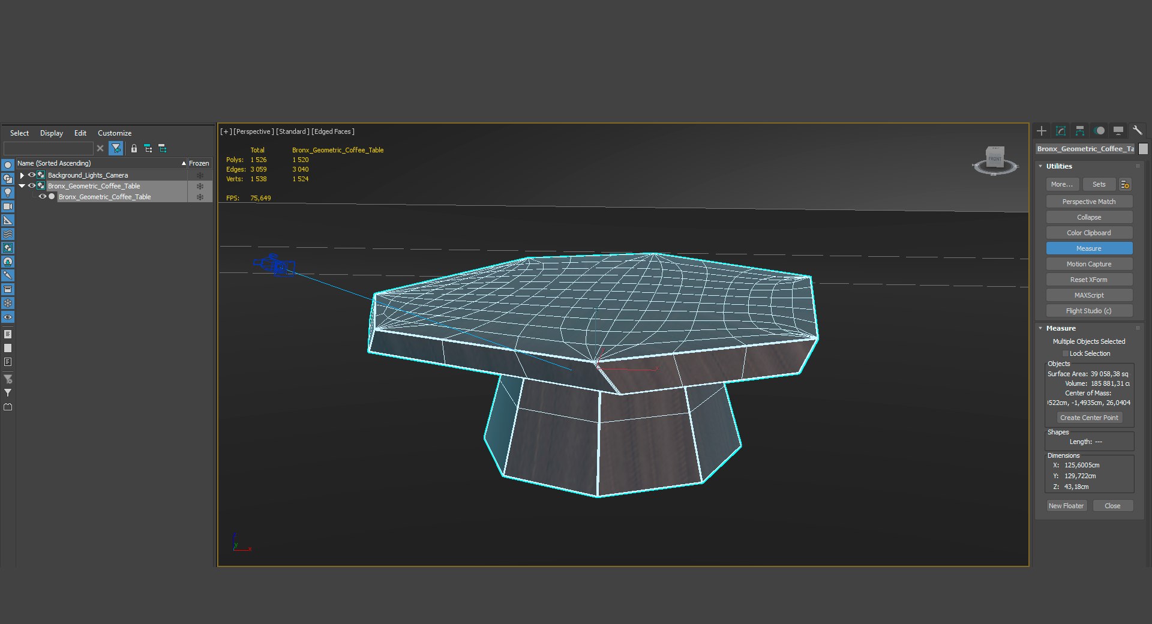Toggle Frozen snowflake for Background_Lights_Camera

[200, 175]
